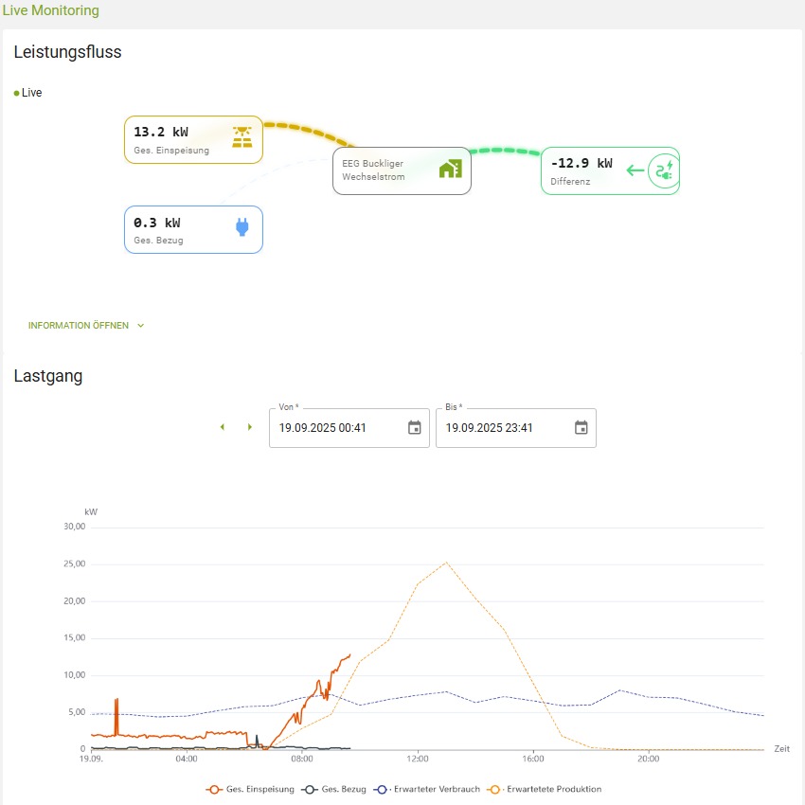
Task: Click the right arrow to go to next period
Action: pyautogui.click(x=249, y=427)
